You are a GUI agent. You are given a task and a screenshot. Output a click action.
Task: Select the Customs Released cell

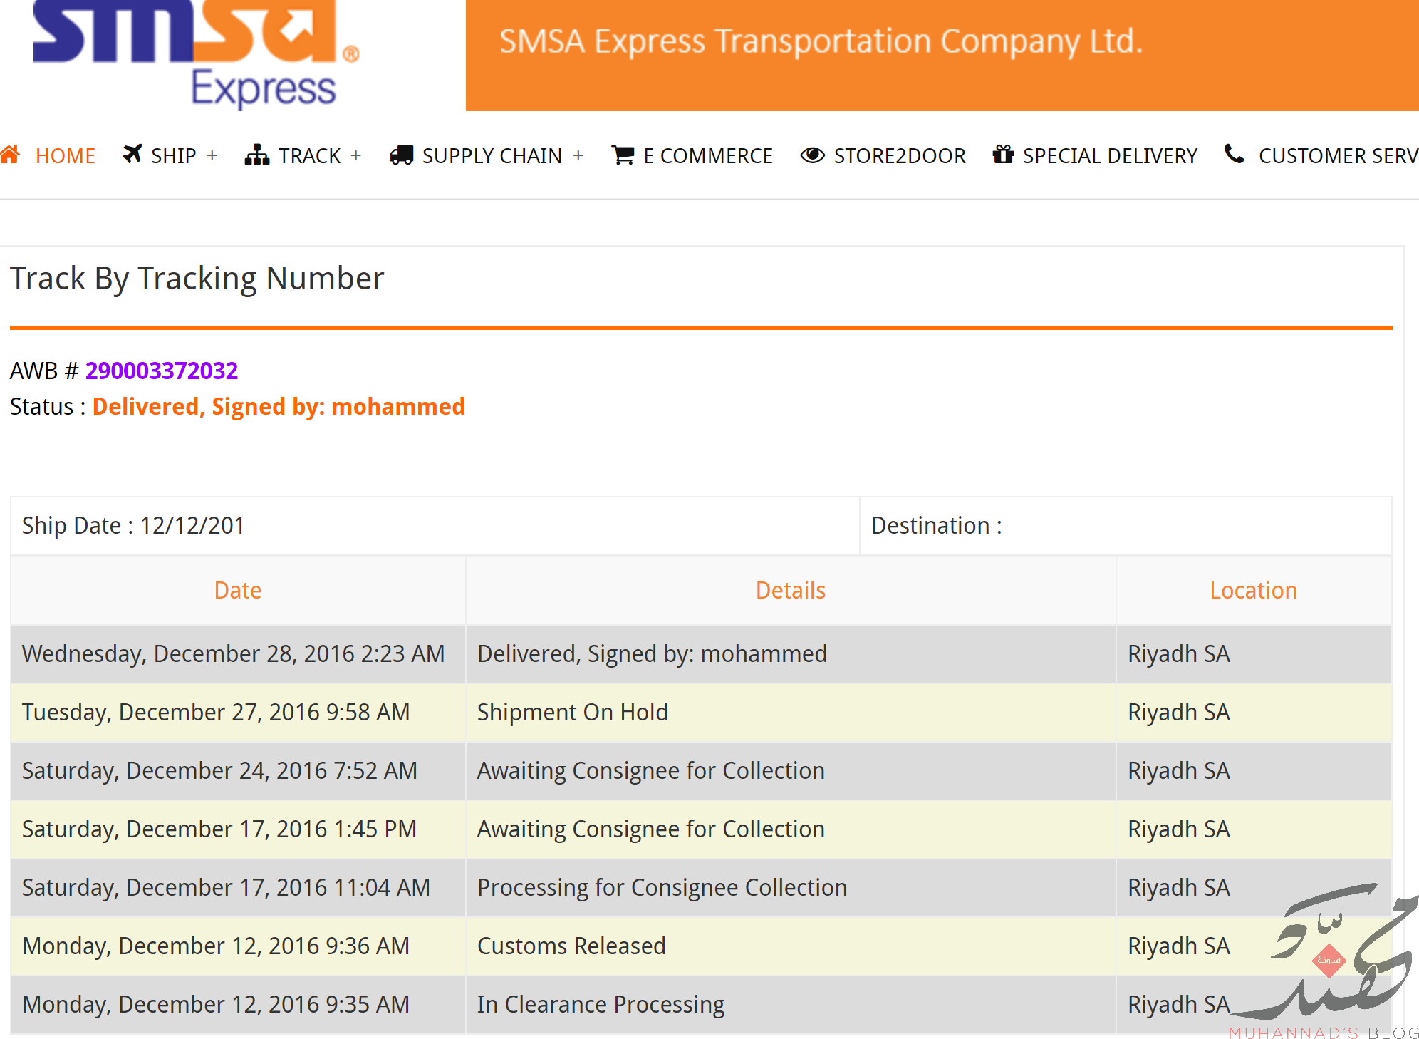791,946
